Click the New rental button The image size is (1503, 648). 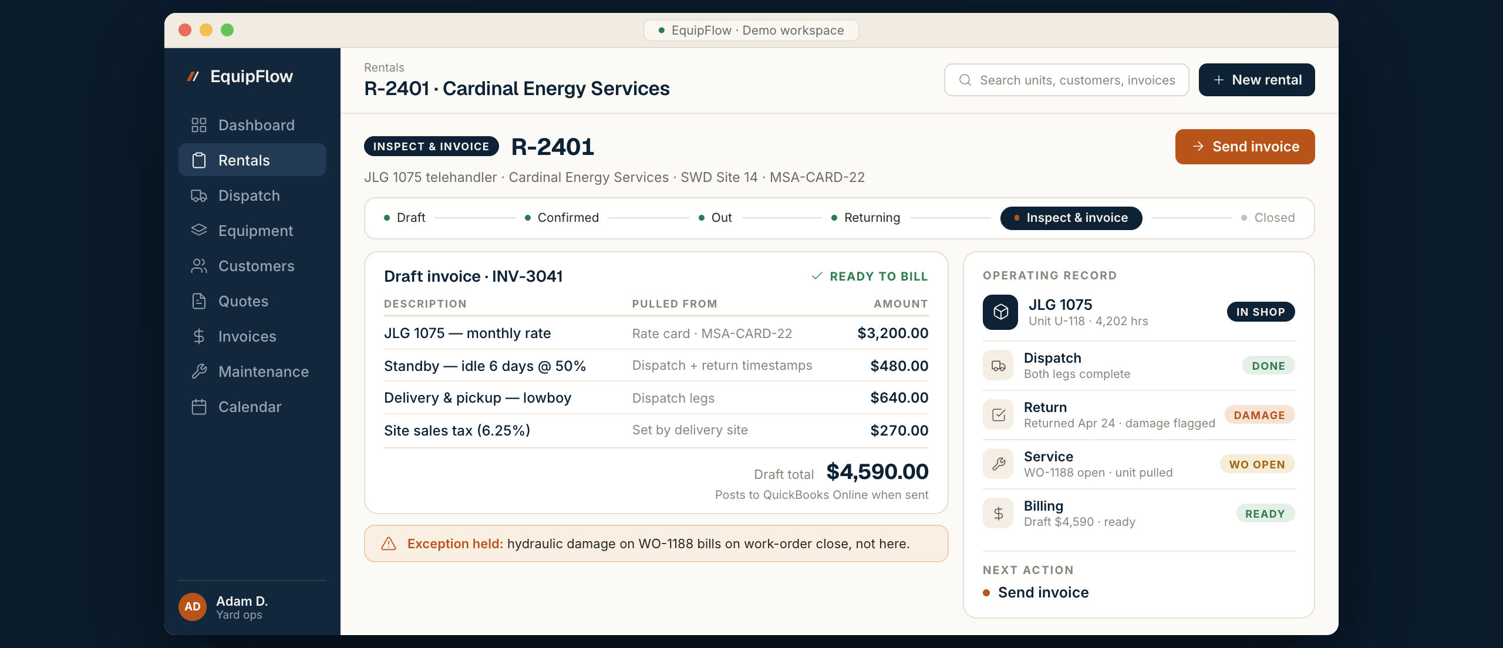coord(1256,80)
